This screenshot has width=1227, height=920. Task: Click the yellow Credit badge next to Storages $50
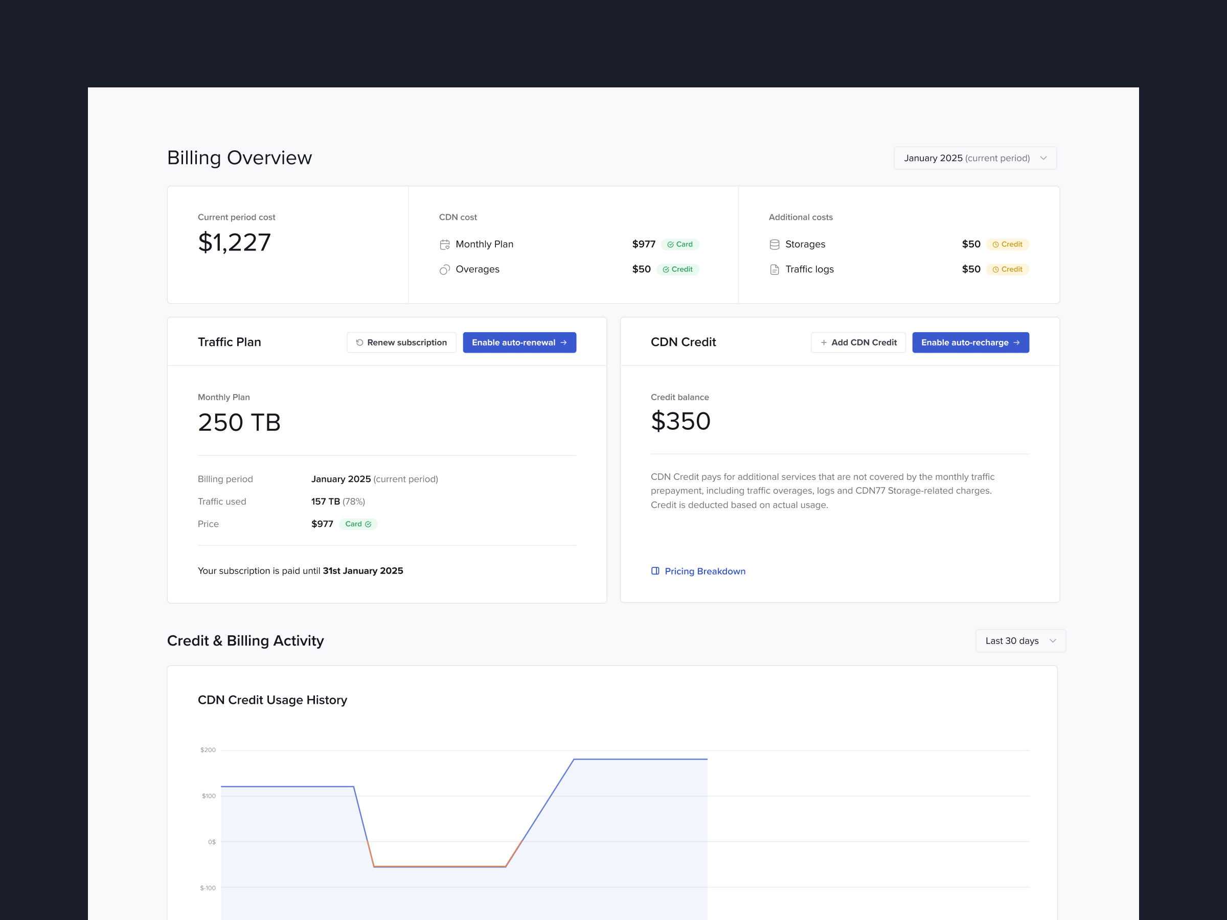[1007, 244]
